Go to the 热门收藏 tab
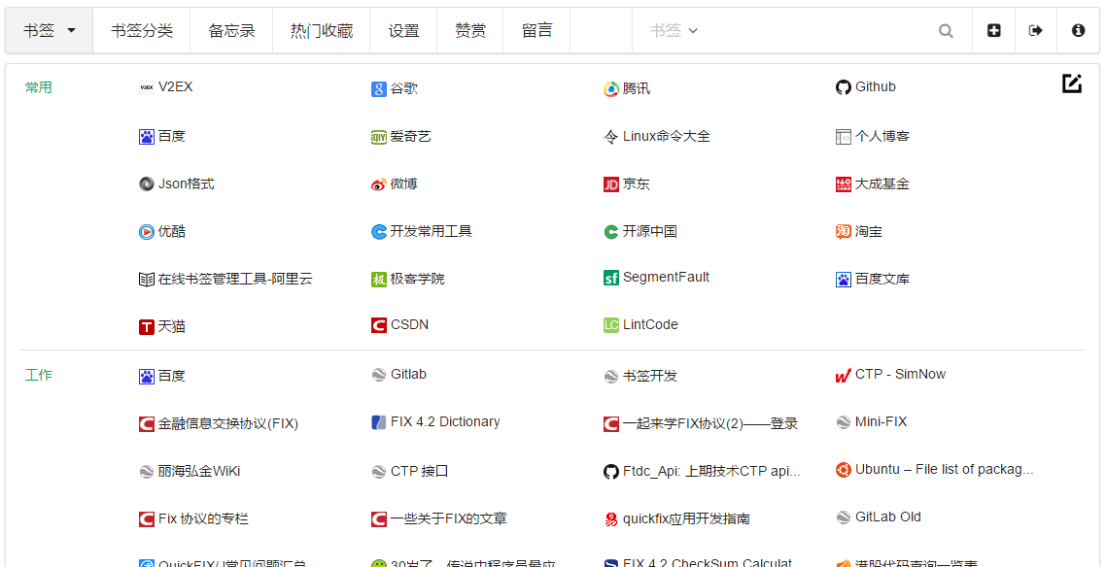1106x567 pixels. 322,31
